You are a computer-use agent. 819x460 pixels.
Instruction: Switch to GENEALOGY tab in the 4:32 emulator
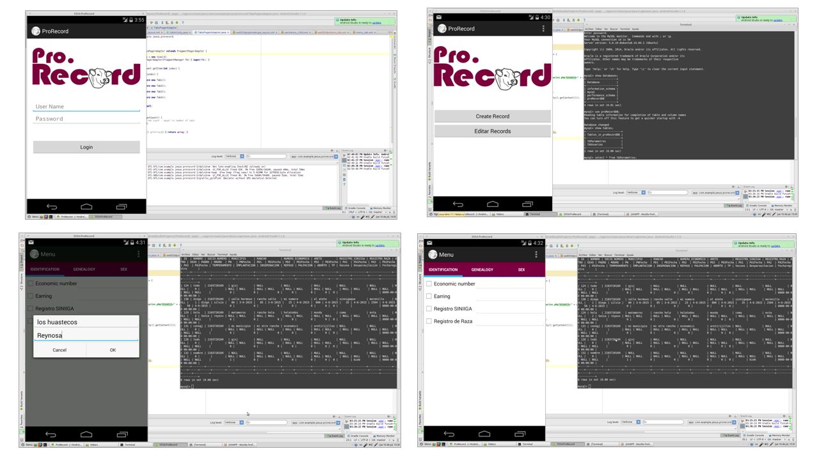483,270
